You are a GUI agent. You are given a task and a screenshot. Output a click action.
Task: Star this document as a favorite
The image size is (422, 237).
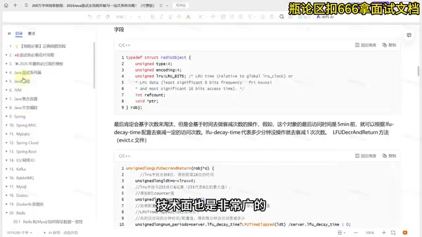tap(161, 5)
